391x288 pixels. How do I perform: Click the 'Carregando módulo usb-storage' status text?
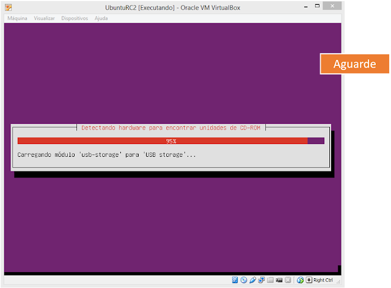coord(106,155)
